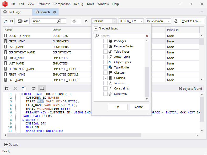Toggle the All object types checkbox
This screenshot has width=207, height=155.
(96, 28)
